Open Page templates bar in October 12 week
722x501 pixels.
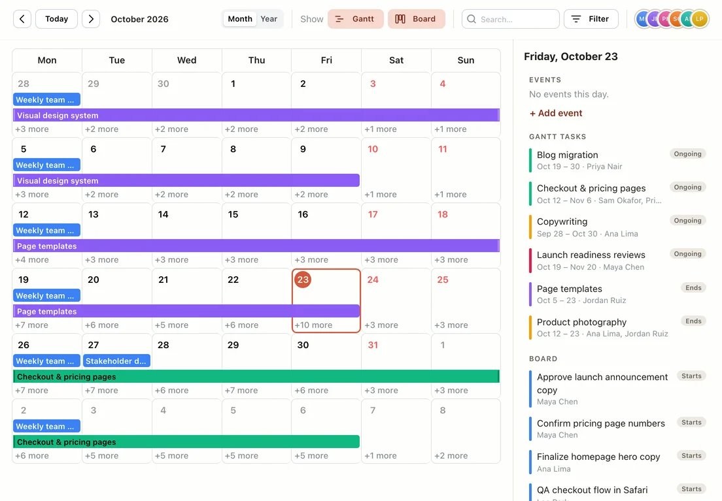click(256, 246)
